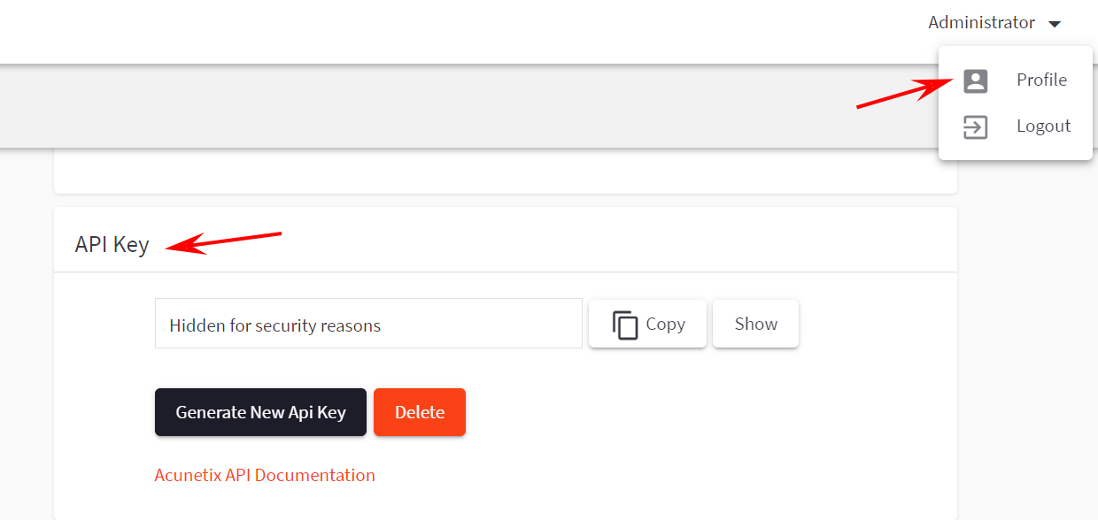Image resolution: width=1098 pixels, height=520 pixels.
Task: Click the empty card above API Key
Action: [505, 172]
